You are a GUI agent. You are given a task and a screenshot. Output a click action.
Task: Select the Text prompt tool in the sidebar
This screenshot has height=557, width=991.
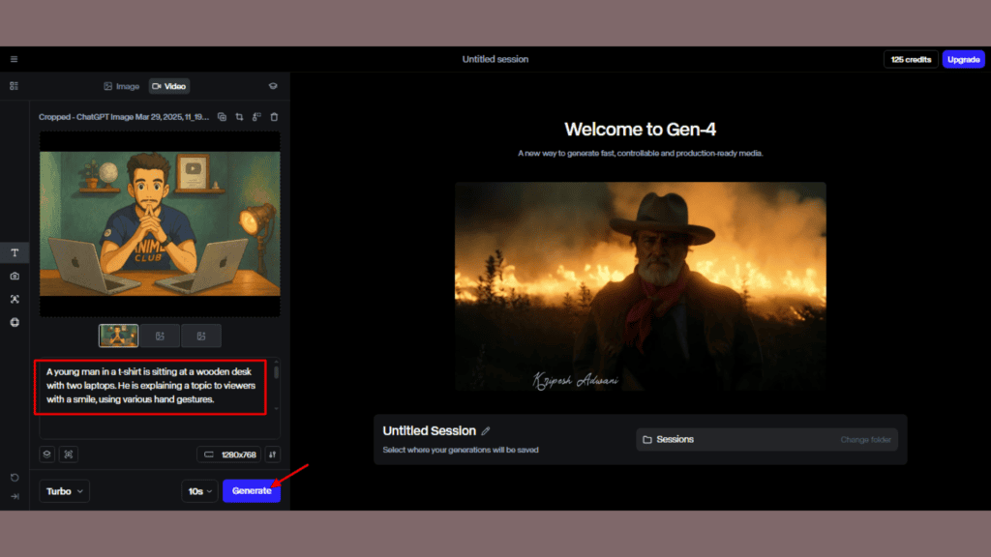click(15, 252)
